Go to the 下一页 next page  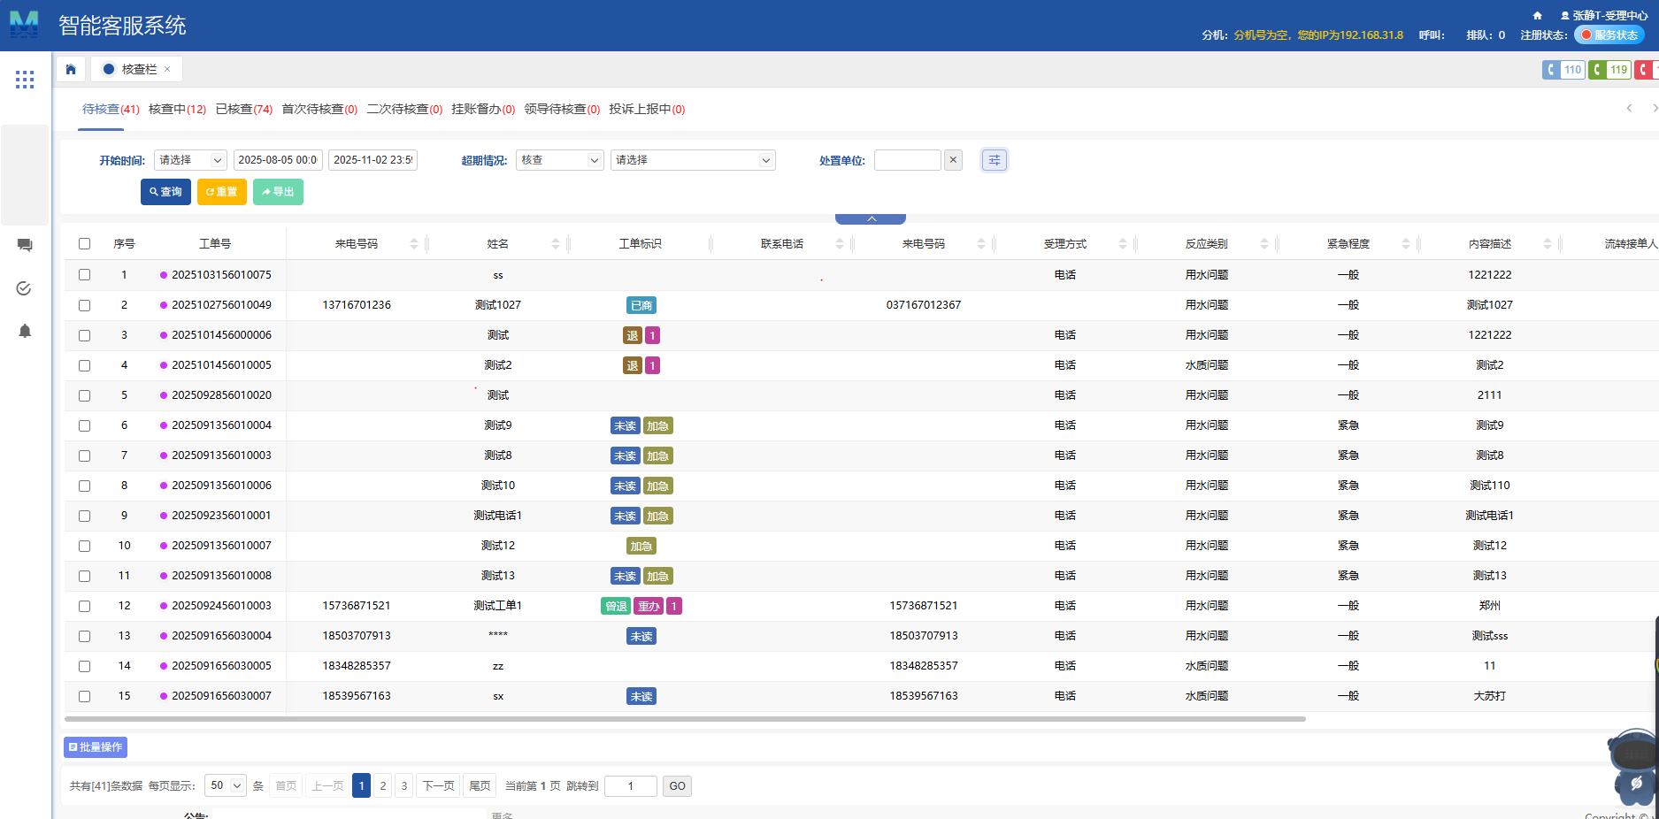click(x=438, y=785)
